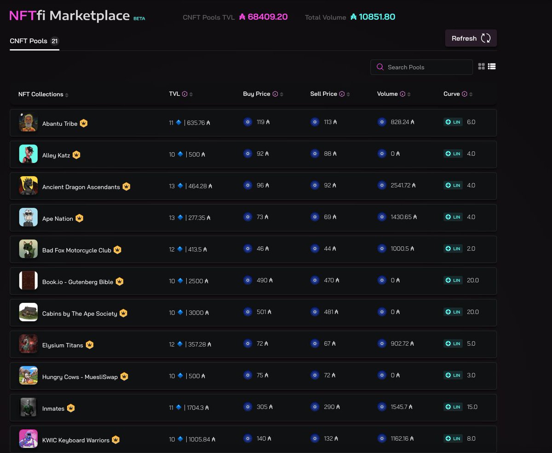The width and height of the screenshot is (552, 453).
Task: Sort by Curve column arrows
Action: pyautogui.click(x=471, y=94)
